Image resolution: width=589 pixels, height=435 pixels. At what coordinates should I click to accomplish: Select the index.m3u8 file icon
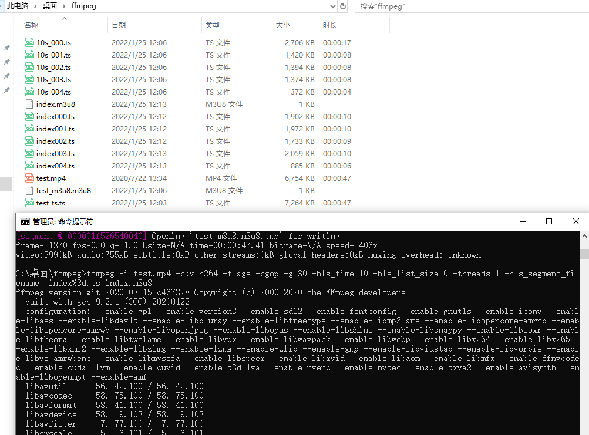pyautogui.click(x=29, y=104)
